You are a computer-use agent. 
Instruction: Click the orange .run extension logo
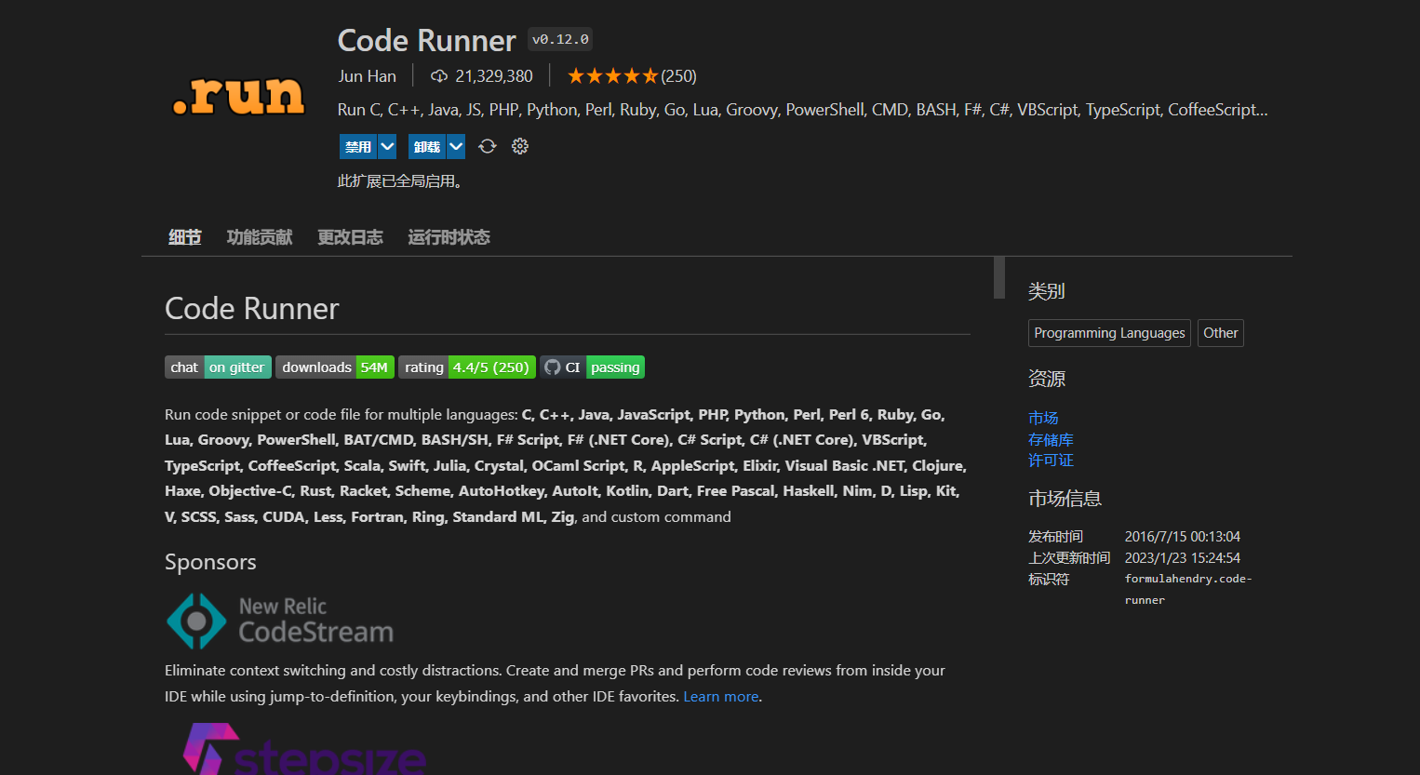point(239,96)
